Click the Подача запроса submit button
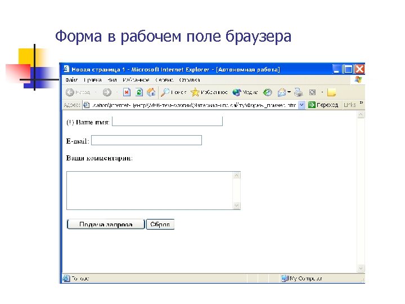405x304 pixels. 106,224
